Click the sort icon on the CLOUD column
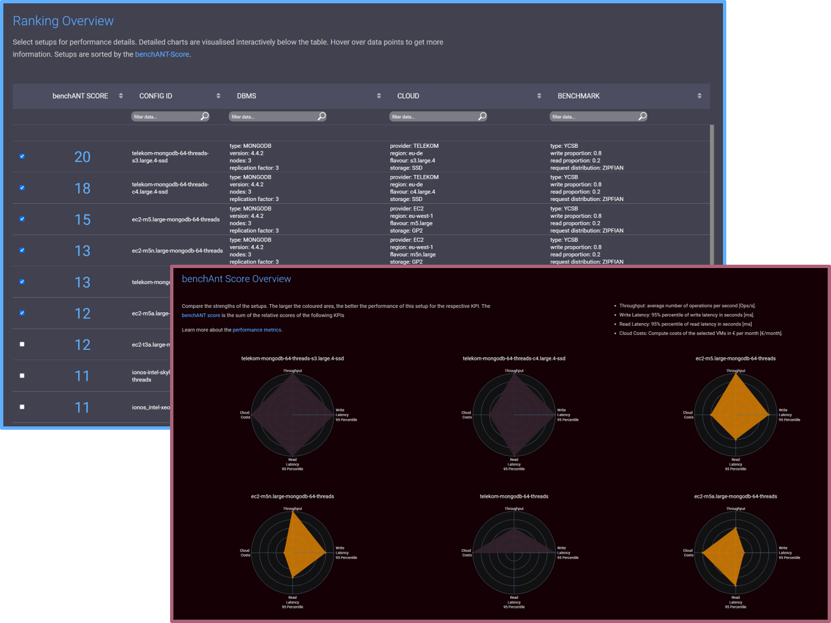Screen dimensions: 831x623 pyautogui.click(x=539, y=95)
